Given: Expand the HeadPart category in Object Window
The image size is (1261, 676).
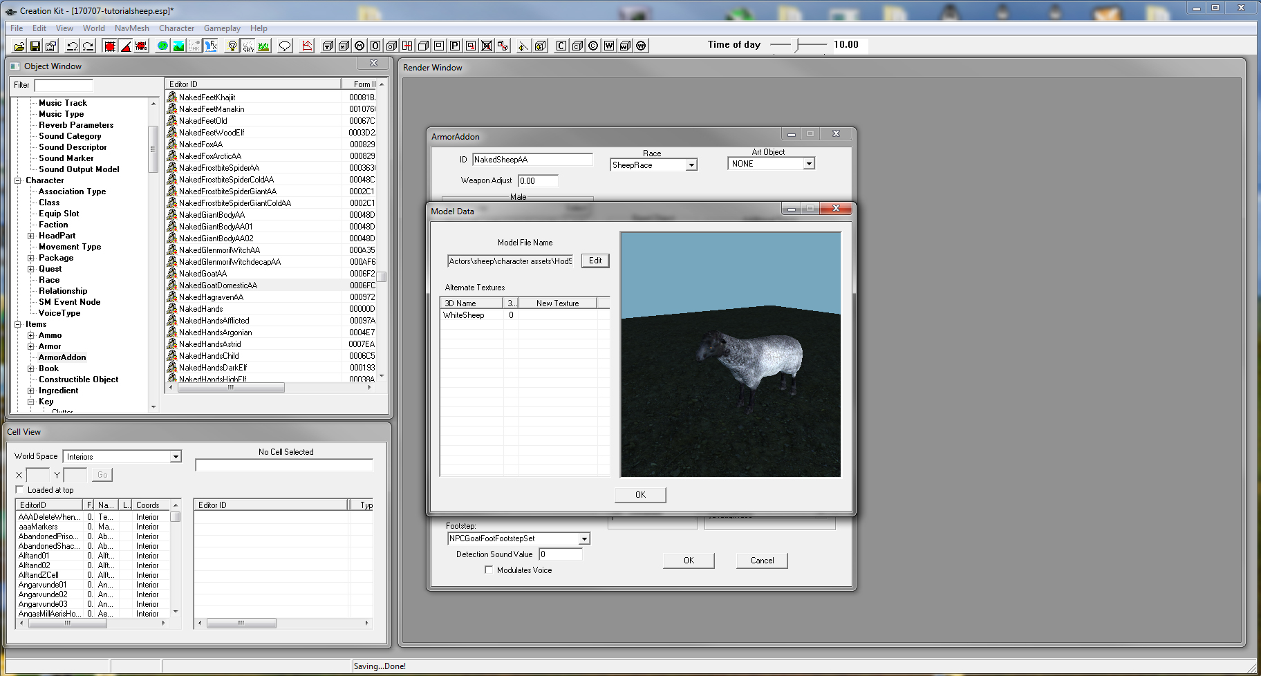Looking at the screenshot, I should [x=31, y=236].
